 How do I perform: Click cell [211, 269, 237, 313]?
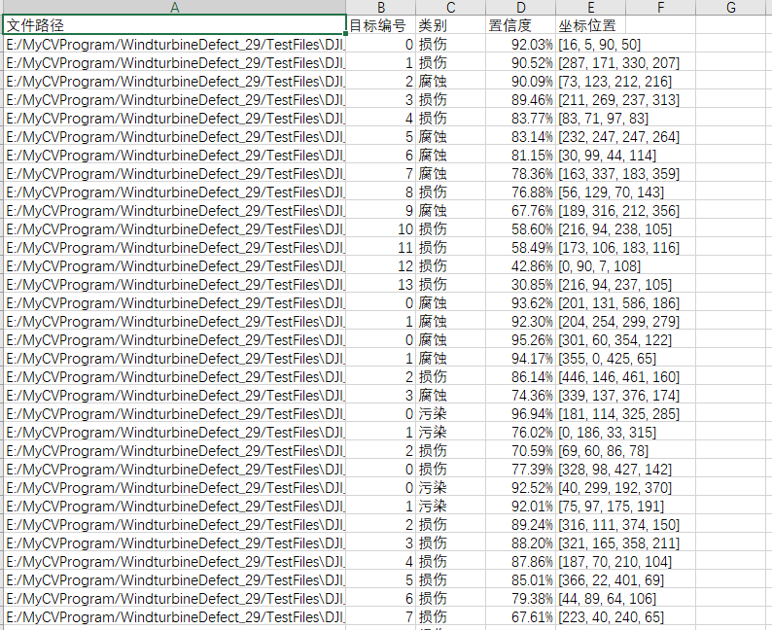[x=591, y=100]
